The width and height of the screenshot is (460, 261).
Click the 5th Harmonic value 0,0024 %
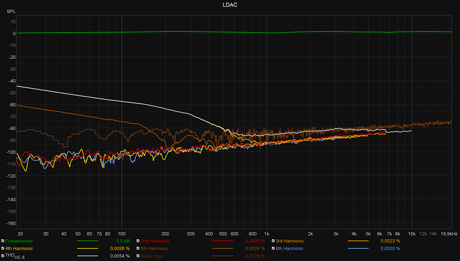[255, 249]
